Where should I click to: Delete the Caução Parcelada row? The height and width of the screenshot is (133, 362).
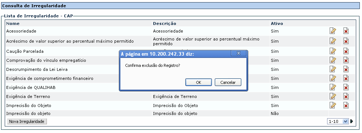346,51
